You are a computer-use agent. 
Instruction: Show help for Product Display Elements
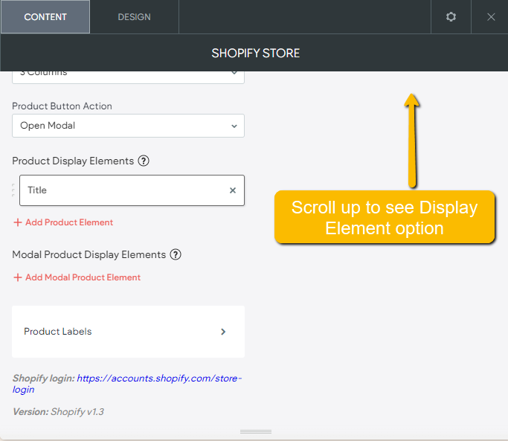click(144, 161)
